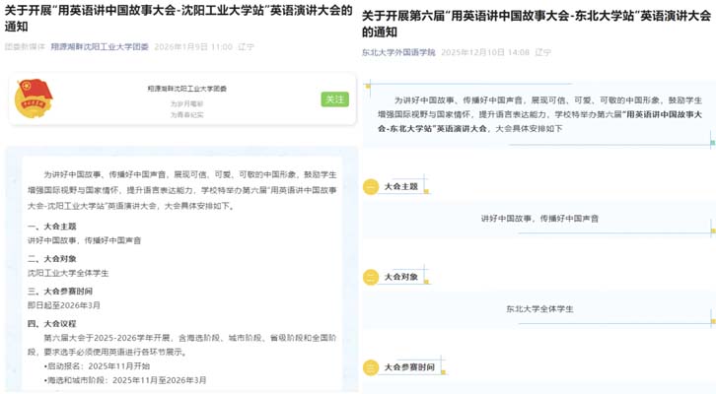Image resolution: width=716 pixels, height=394 pixels.
Task: Open the 东北大学外国语学院 account link
Action: click(398, 51)
